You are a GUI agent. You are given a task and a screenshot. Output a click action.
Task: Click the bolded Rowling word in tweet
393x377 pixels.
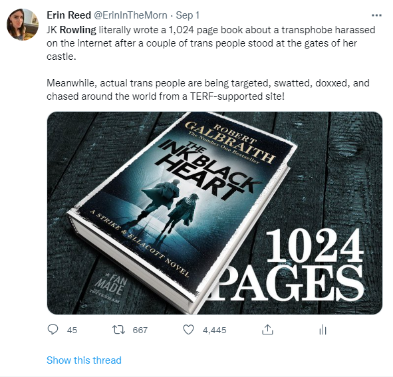tap(78, 30)
